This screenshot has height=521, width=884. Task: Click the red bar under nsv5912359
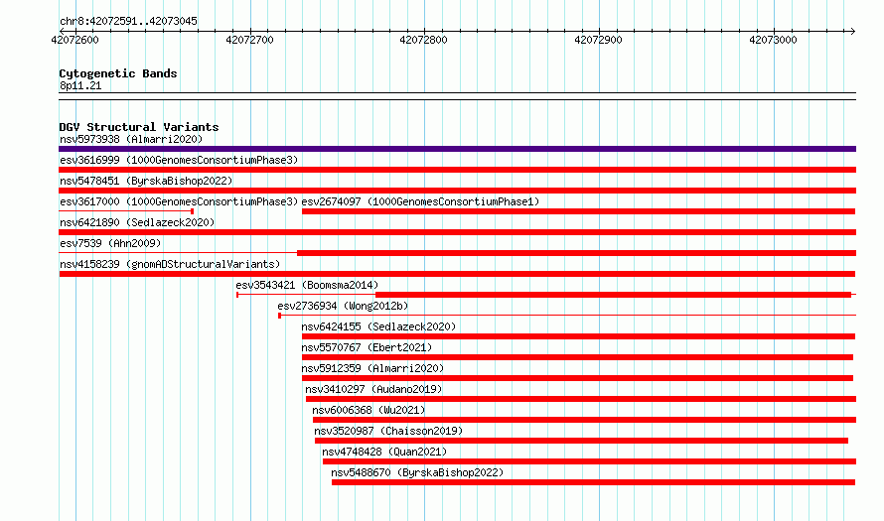coord(577,378)
